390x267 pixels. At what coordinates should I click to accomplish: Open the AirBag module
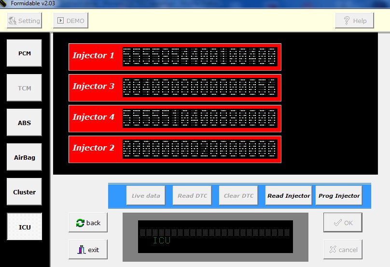24,157
